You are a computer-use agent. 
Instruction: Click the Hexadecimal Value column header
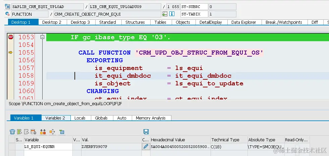180,140
